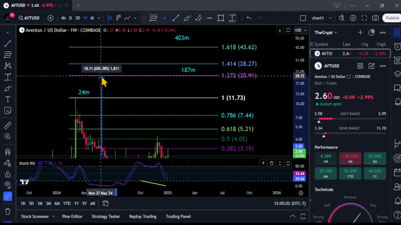The width and height of the screenshot is (401, 225).
Task: Open the quick search lightning icon
Action: 342,18
